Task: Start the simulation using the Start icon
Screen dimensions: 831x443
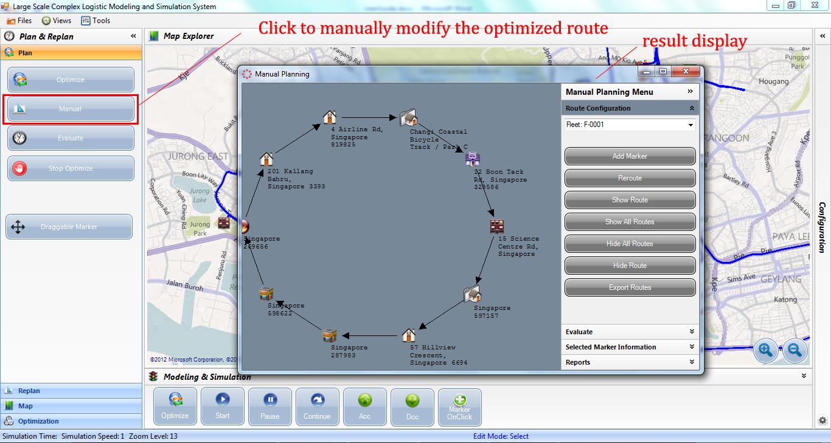Action: (x=222, y=407)
